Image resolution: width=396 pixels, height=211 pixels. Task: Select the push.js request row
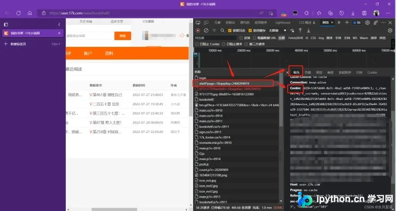[237, 165]
